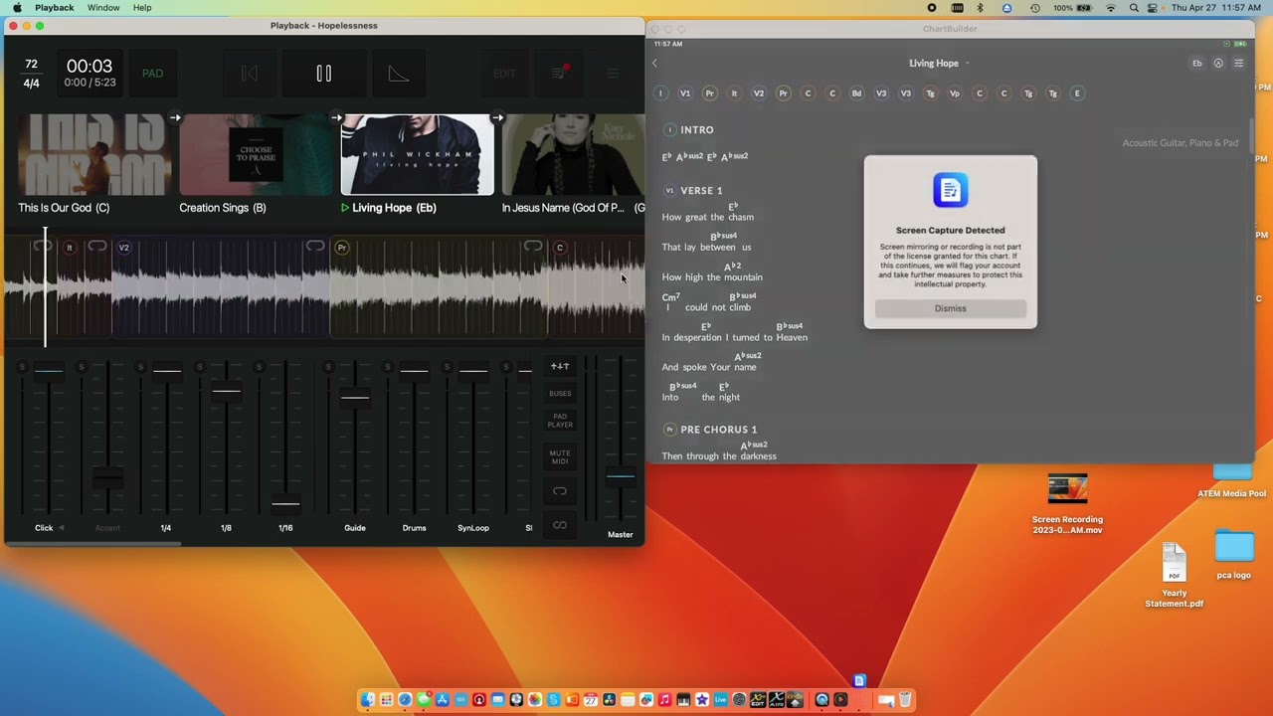
Task: Open the pca logo folder
Action: [1234, 555]
